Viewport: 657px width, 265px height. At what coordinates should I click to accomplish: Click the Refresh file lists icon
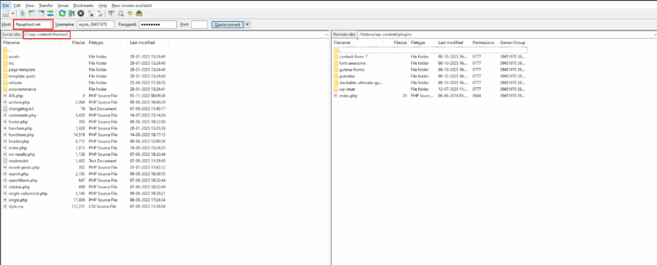coord(62,13)
